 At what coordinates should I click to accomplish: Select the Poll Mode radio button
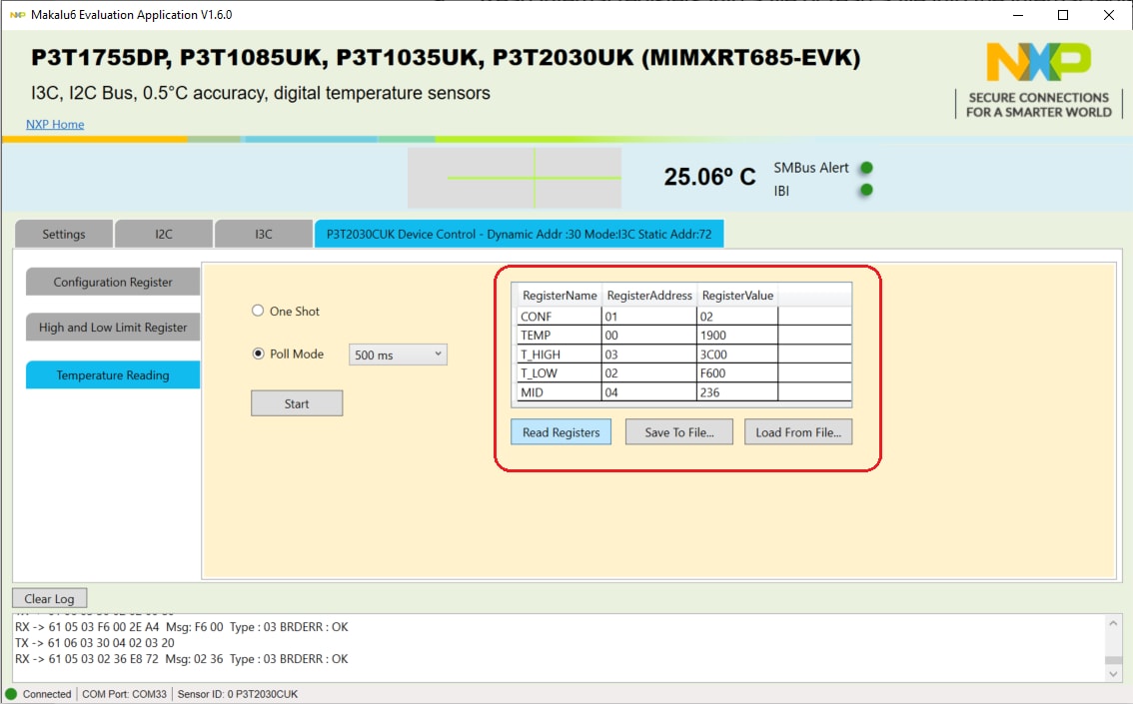[258, 353]
